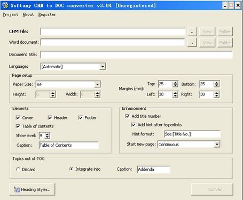Click the Bottom margin value field
This screenshot has width=243, height=200.
207,84
